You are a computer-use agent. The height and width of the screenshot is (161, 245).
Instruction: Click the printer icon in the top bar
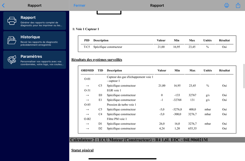tap(227, 6)
